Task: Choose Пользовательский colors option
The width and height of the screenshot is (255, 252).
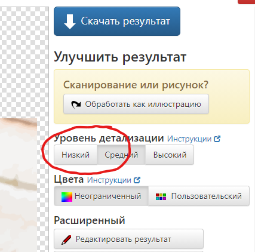Action: (x=199, y=196)
